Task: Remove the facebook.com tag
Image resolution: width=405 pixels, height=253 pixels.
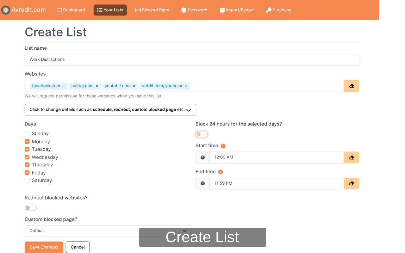Action: (63, 86)
